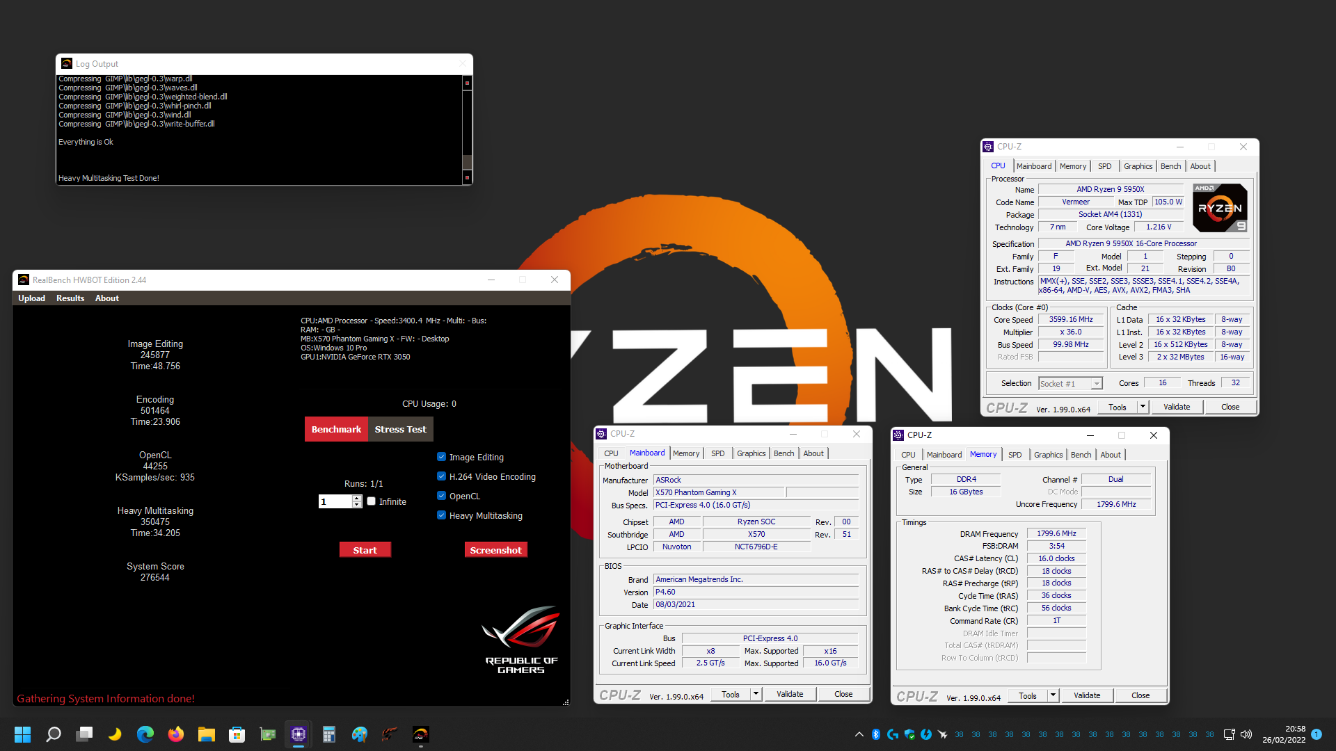Show hidden tray icons chevron
This screenshot has height=751, width=1336.
[859, 734]
